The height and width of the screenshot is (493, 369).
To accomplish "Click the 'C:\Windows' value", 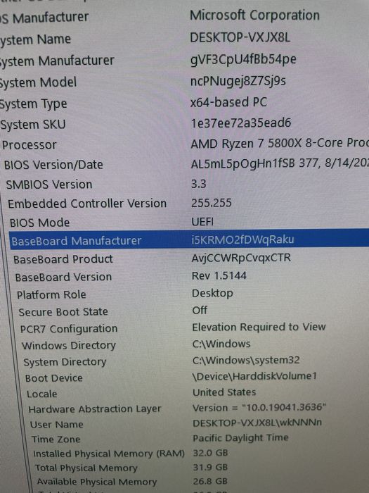I will tap(221, 344).
